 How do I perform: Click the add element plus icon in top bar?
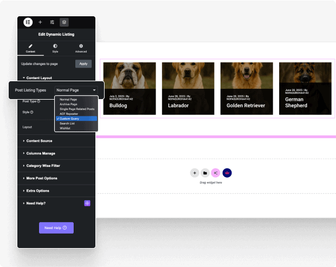click(40, 22)
